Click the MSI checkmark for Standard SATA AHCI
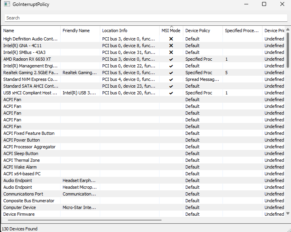This screenshot has width=291, height=232. click(x=171, y=86)
